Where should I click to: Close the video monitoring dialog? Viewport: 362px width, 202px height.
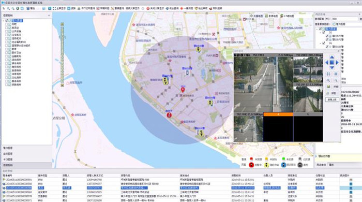(x=339, y=51)
